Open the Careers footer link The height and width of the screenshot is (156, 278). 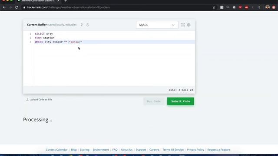[154, 149]
